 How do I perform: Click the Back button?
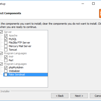click(x=60, y=96)
